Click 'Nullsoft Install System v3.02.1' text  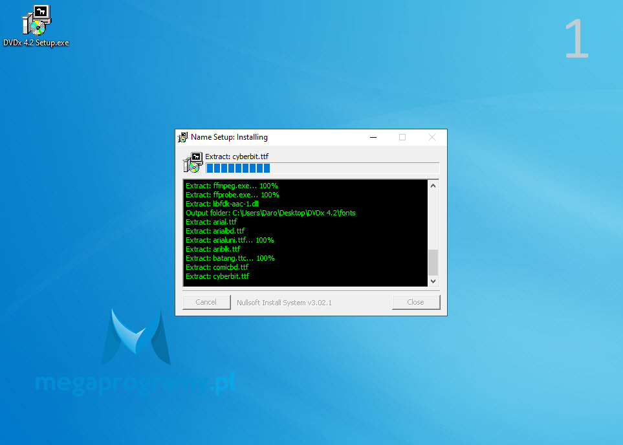(x=284, y=303)
